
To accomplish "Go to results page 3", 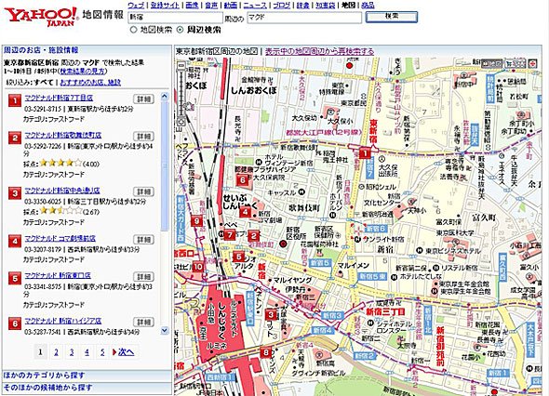I will pyautogui.click(x=72, y=352).
